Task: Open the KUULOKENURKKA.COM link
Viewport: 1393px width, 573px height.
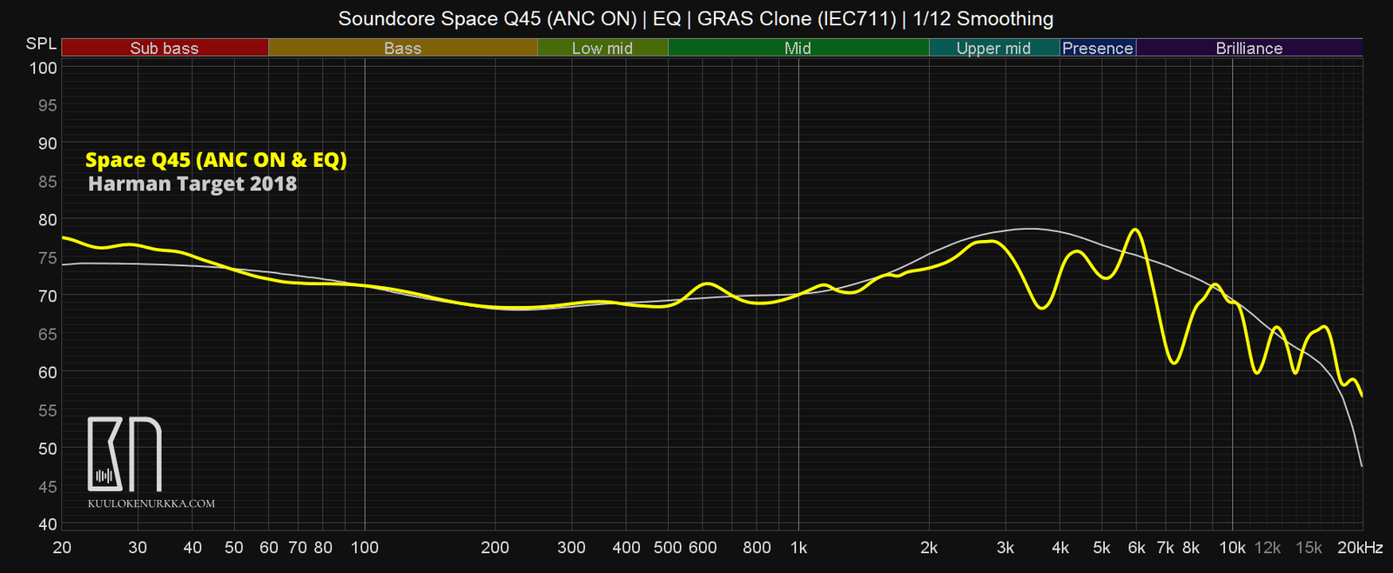Action: coord(151,503)
